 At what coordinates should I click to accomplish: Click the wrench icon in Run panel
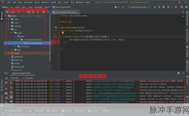point(6,83)
